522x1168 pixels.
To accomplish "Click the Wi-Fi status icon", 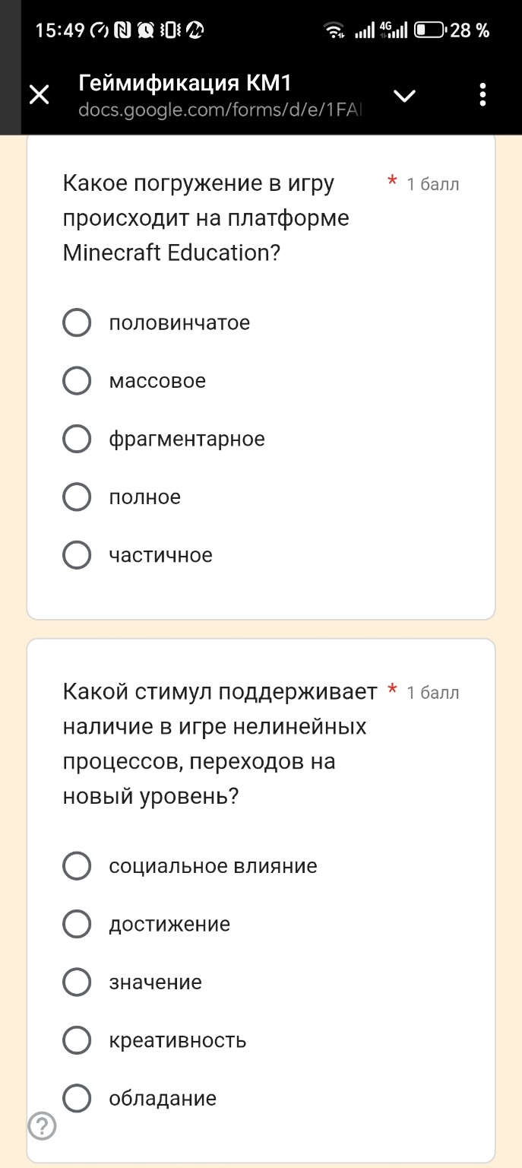I will tap(335, 31).
